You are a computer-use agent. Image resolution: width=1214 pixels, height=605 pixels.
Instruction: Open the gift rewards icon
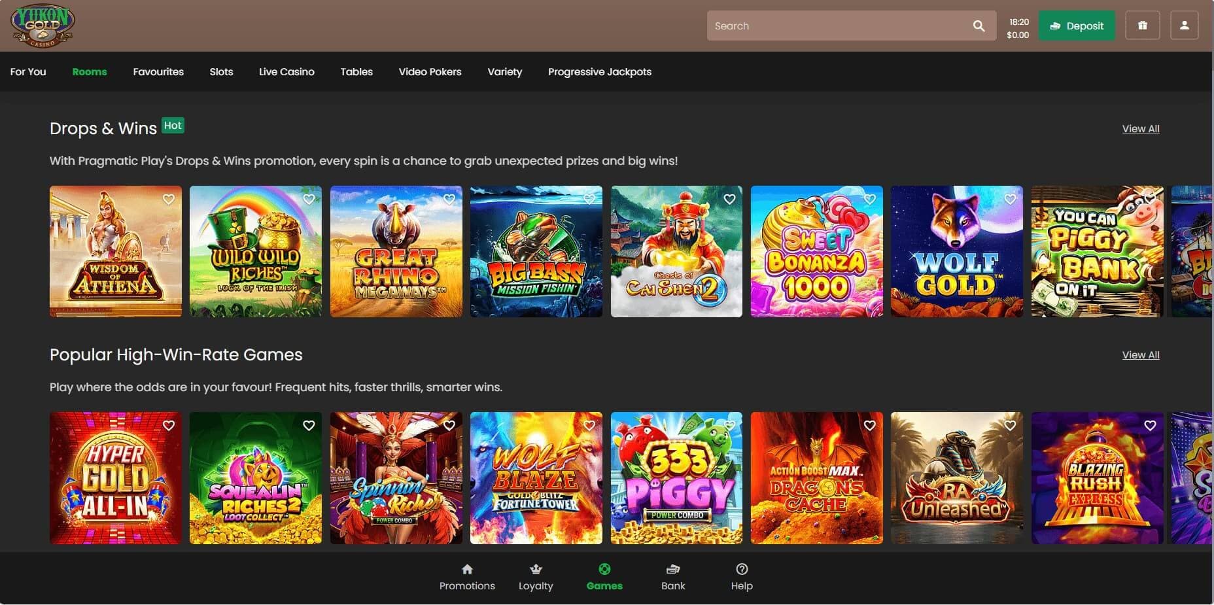click(1142, 26)
